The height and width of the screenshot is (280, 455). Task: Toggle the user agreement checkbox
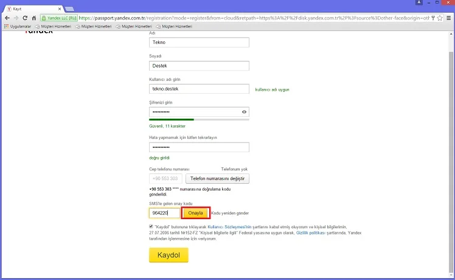(x=151, y=226)
